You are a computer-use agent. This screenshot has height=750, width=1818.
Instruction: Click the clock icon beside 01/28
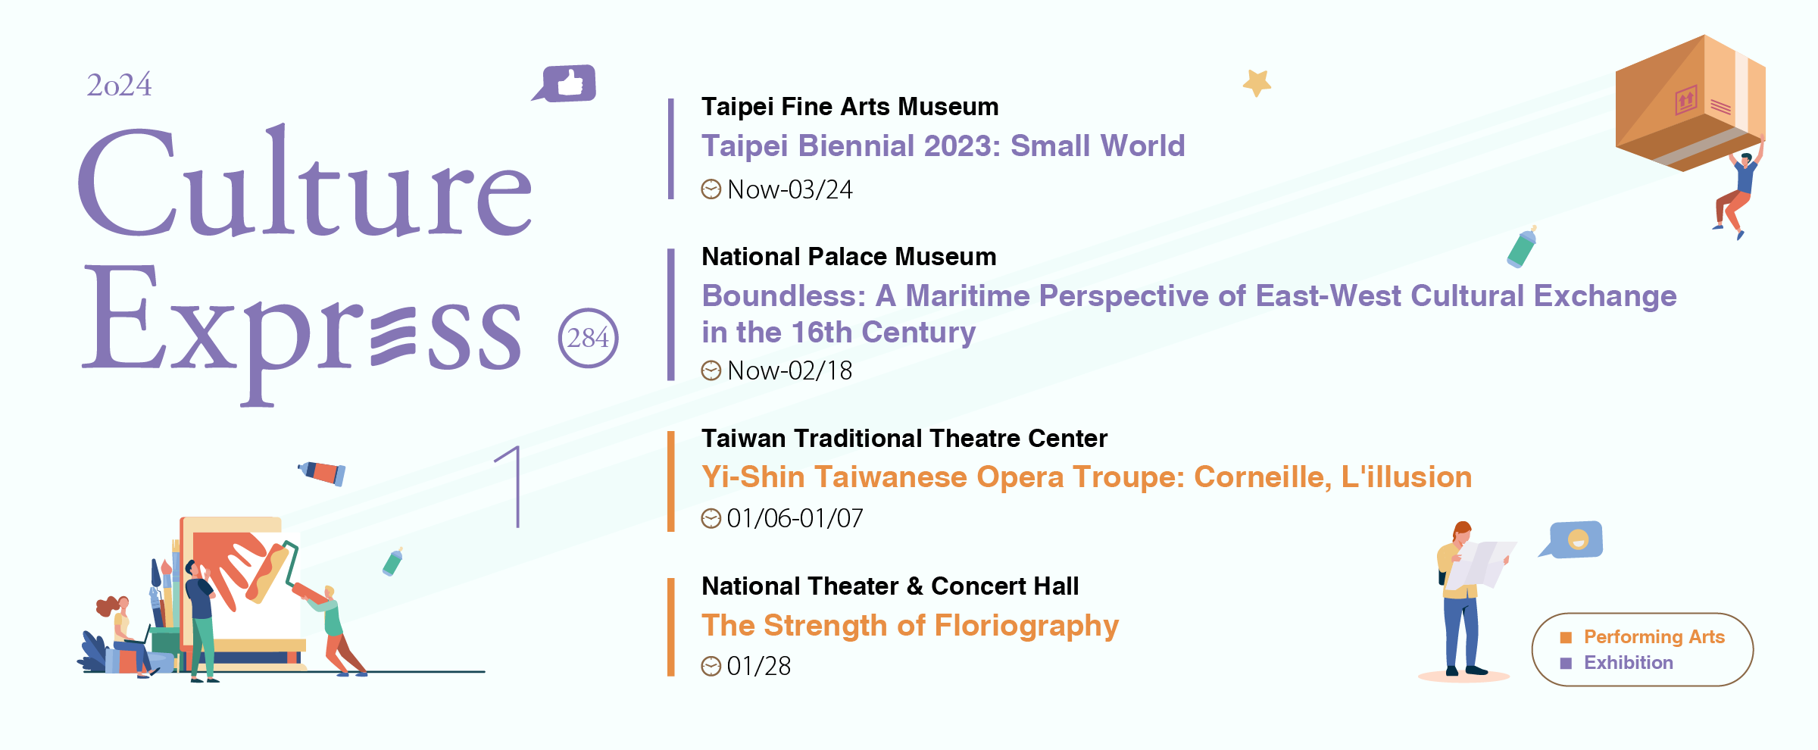point(711,666)
